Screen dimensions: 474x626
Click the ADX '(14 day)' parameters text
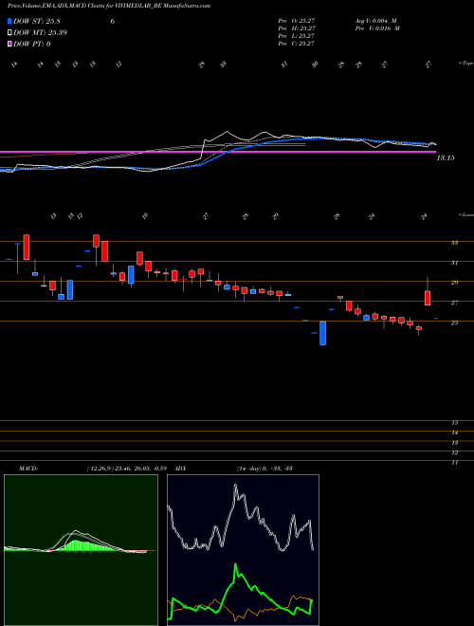point(249,469)
